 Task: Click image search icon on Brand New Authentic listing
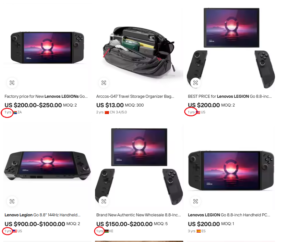point(104,201)
